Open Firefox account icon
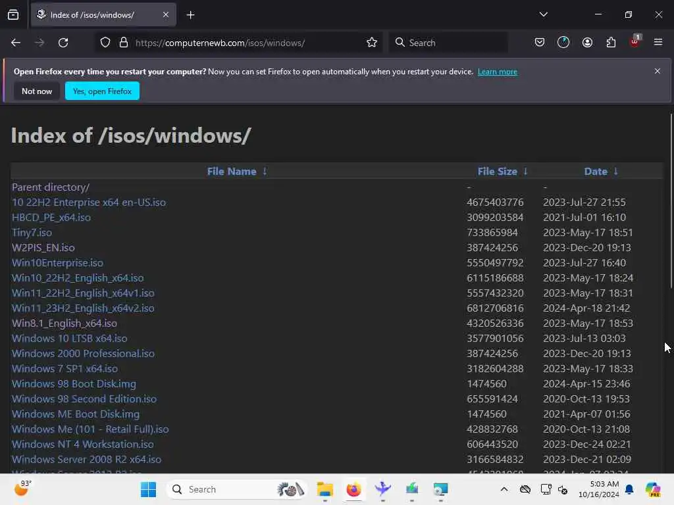This screenshot has height=505, width=674. [x=587, y=43]
